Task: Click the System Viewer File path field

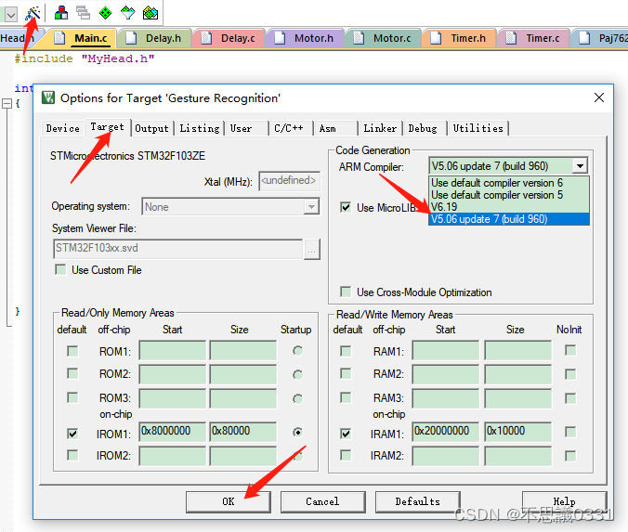Action: tap(177, 249)
